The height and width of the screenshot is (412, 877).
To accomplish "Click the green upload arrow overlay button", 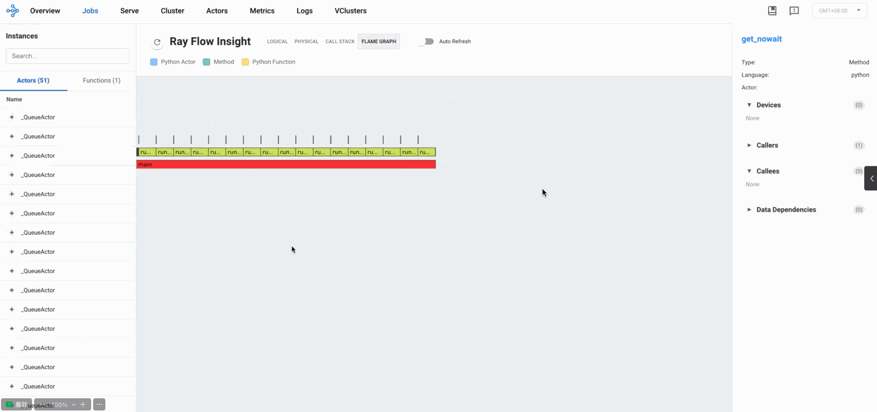I will point(9,404).
